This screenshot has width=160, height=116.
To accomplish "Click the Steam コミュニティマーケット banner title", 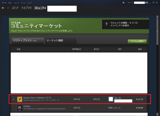I will tap(36, 25).
